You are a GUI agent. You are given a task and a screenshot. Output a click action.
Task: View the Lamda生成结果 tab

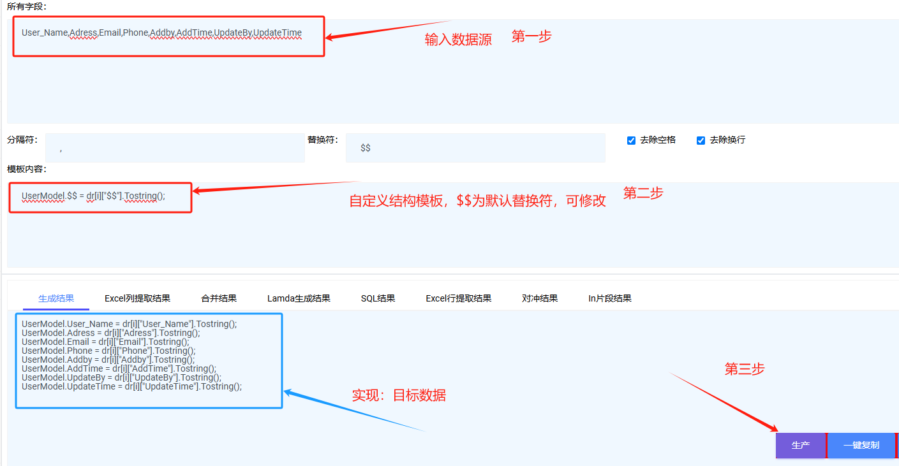click(x=297, y=298)
